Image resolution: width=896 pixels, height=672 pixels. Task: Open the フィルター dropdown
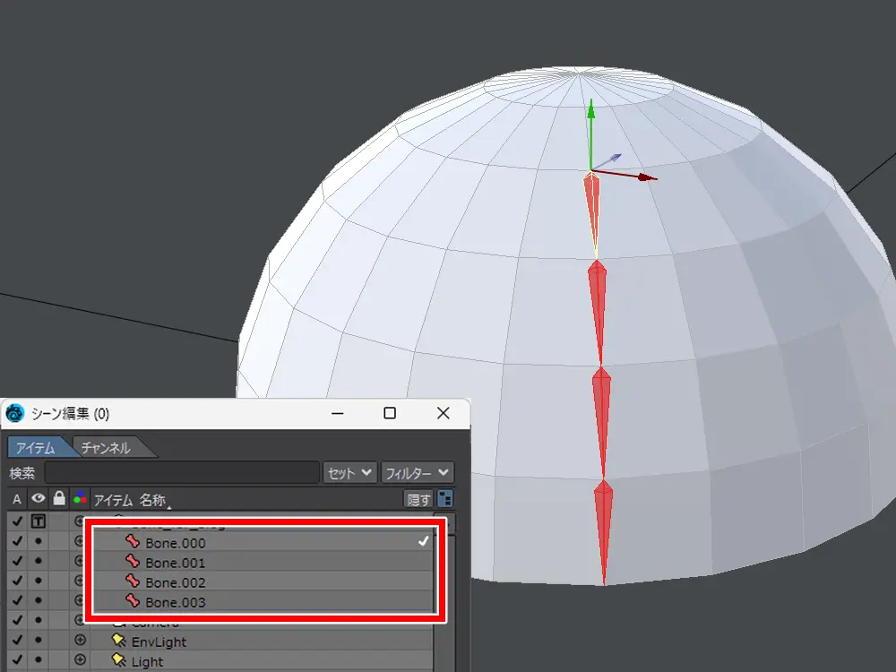point(417,472)
